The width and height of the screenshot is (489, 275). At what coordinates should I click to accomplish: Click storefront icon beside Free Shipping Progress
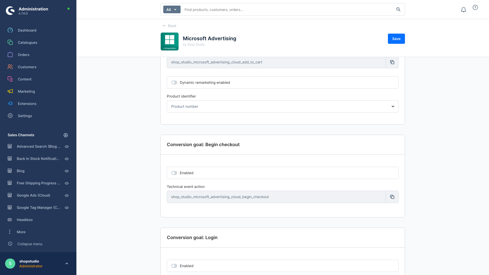[10, 183]
